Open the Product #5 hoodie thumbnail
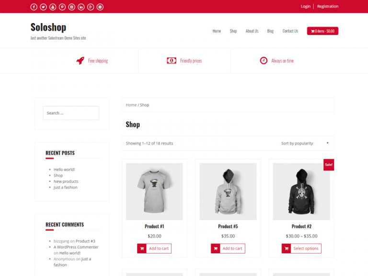The width and height of the screenshot is (368, 276). [x=228, y=192]
